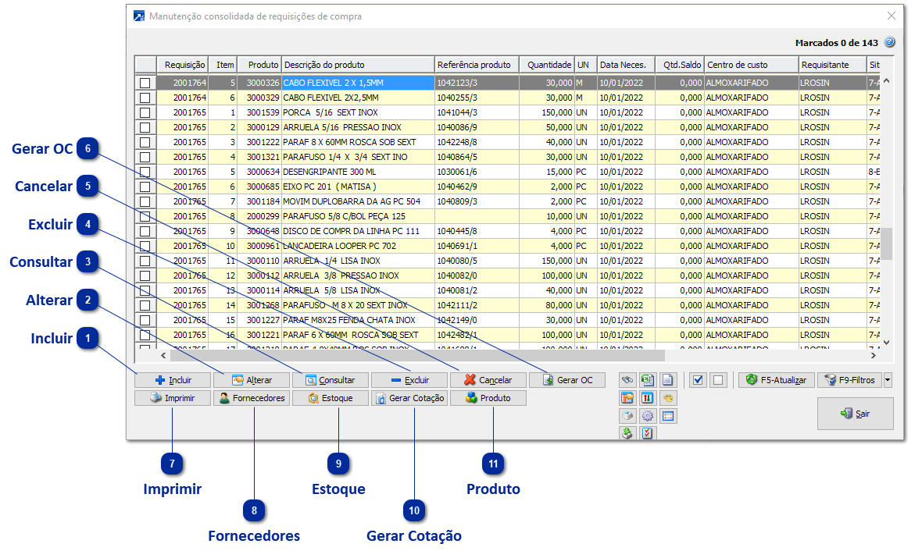Click the help question mark icon
This screenshot has height=558, width=922.
[889, 43]
